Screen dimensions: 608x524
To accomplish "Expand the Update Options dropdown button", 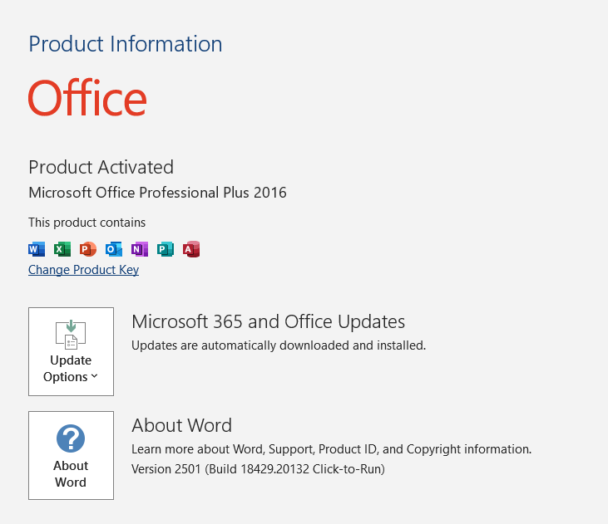I will pos(71,351).
